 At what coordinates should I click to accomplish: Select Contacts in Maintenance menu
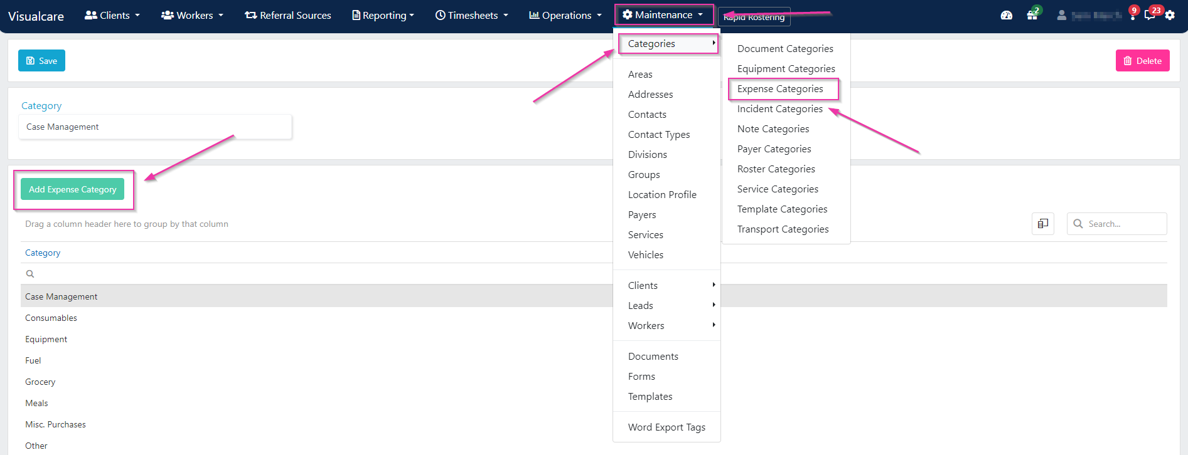pyautogui.click(x=647, y=114)
